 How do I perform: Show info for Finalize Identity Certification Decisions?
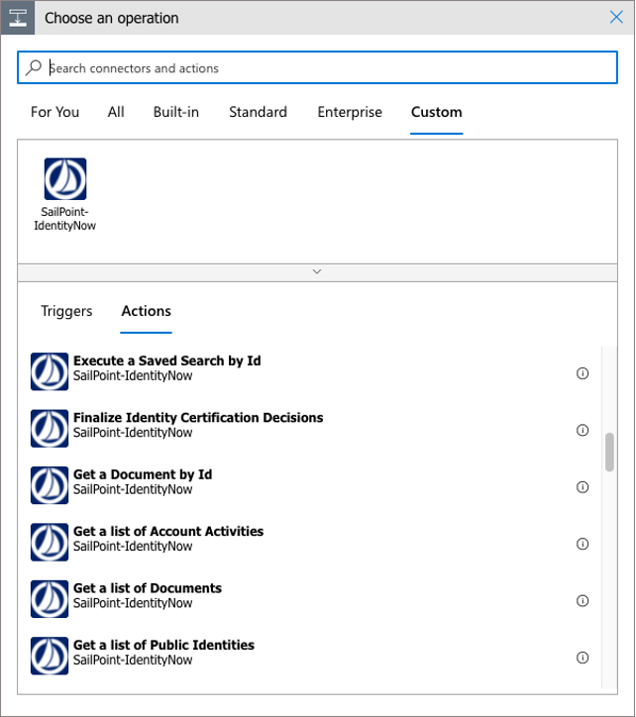point(582,430)
